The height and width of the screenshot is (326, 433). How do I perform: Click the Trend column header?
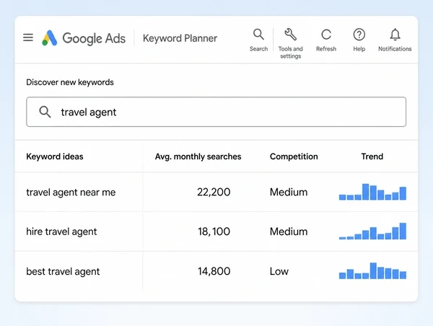point(372,157)
